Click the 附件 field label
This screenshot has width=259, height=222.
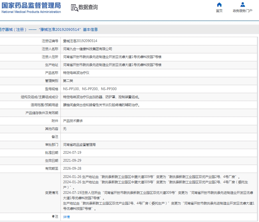[55, 121]
